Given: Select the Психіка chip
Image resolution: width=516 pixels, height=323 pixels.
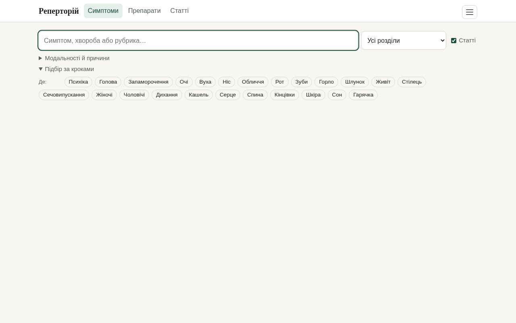Looking at the screenshot, I should tap(78, 82).
